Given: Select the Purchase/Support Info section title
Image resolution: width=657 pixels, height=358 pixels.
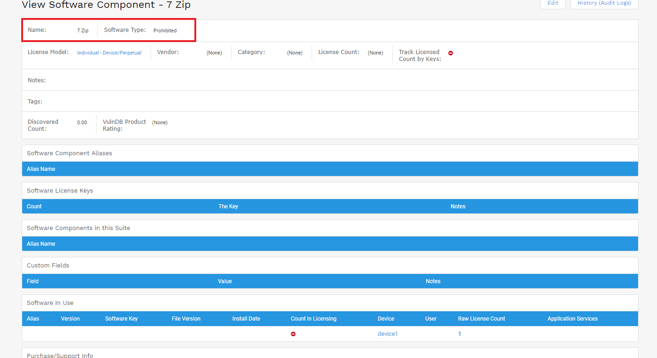Looking at the screenshot, I should click(60, 355).
